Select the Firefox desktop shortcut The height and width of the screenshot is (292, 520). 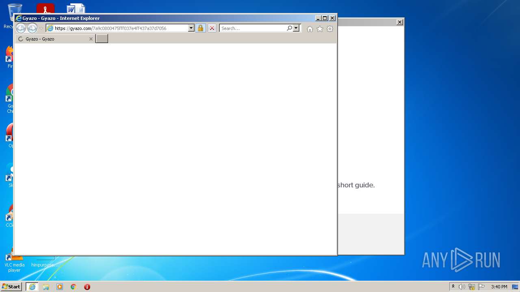(x=9, y=57)
